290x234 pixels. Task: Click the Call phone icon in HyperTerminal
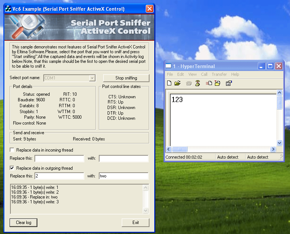[x=189, y=84]
